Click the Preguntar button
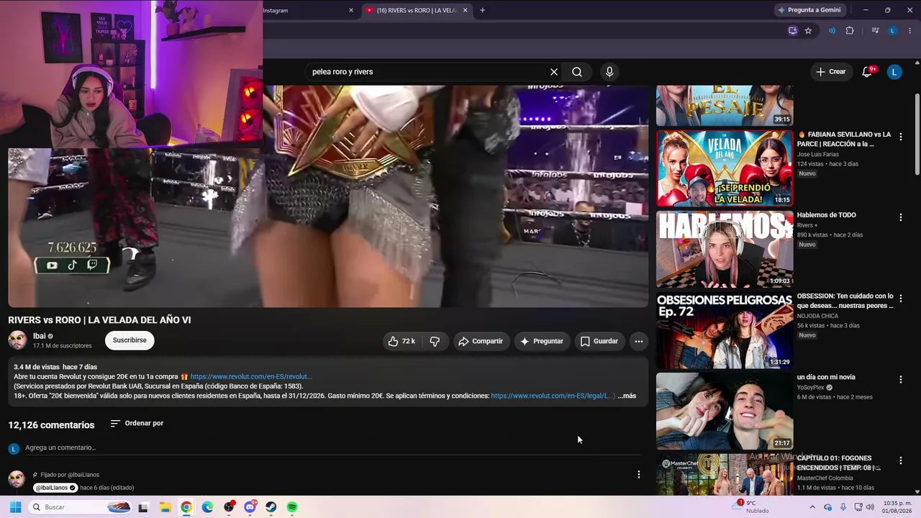 (x=542, y=341)
